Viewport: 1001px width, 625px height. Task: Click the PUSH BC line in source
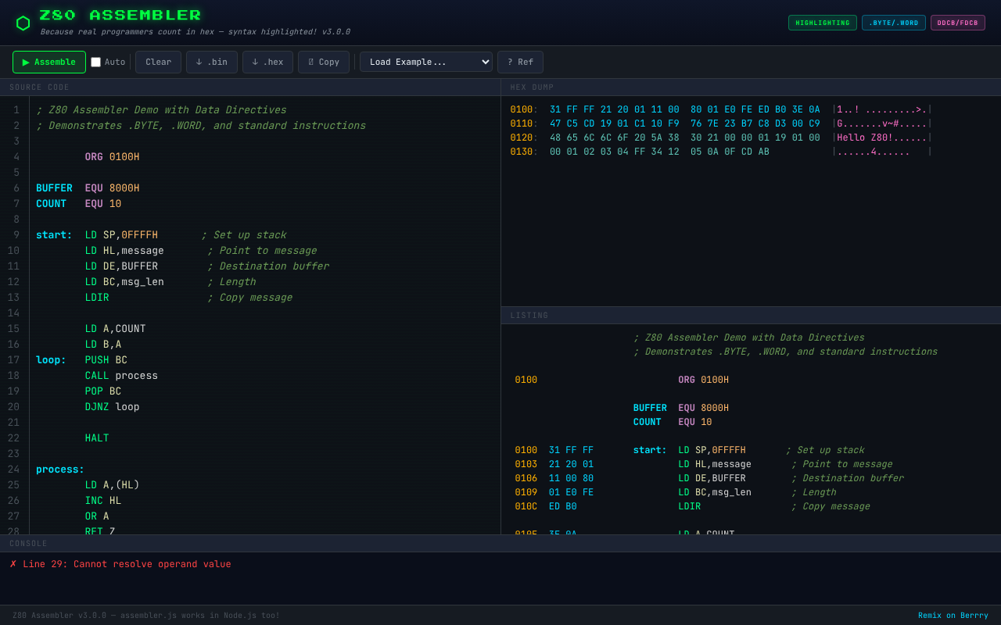pyautogui.click(x=106, y=360)
